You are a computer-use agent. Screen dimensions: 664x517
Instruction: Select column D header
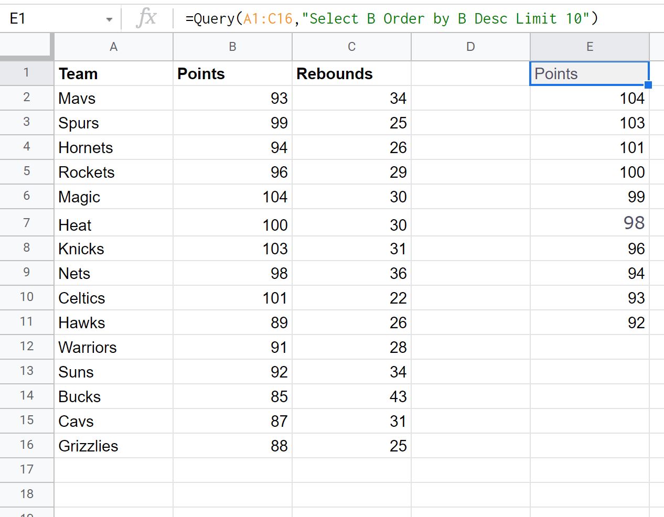click(x=470, y=47)
